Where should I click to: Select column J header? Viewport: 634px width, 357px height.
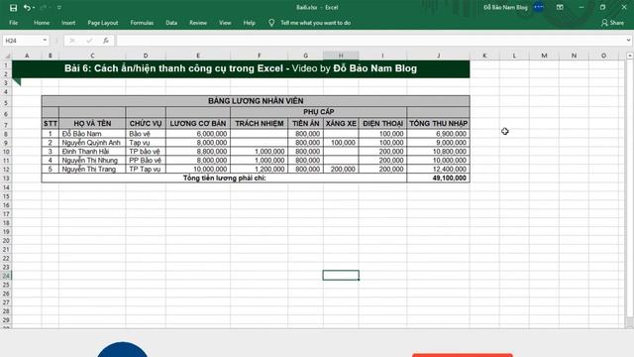pyautogui.click(x=438, y=56)
